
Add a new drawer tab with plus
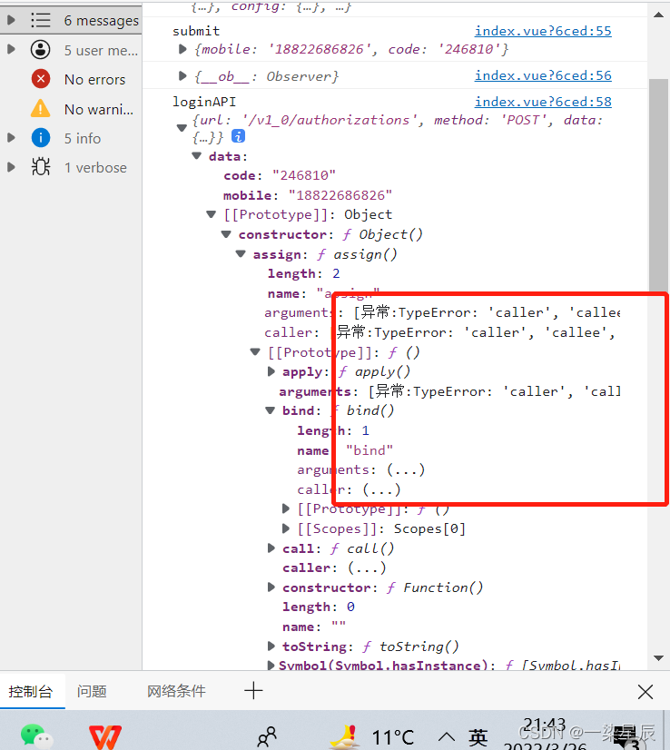(x=253, y=691)
